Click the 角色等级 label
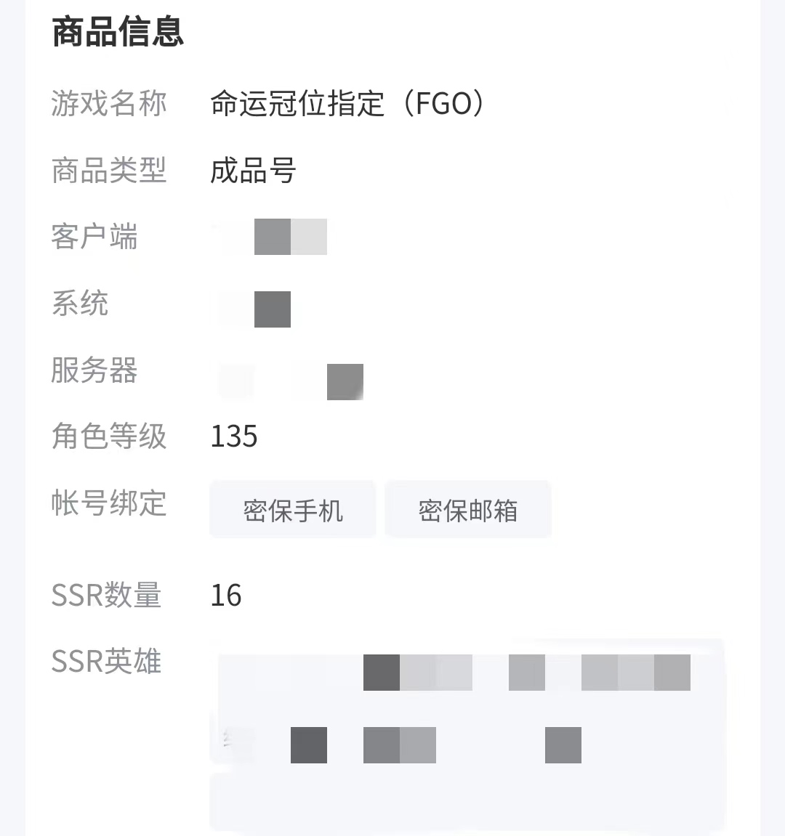This screenshot has height=836, width=785. [109, 437]
